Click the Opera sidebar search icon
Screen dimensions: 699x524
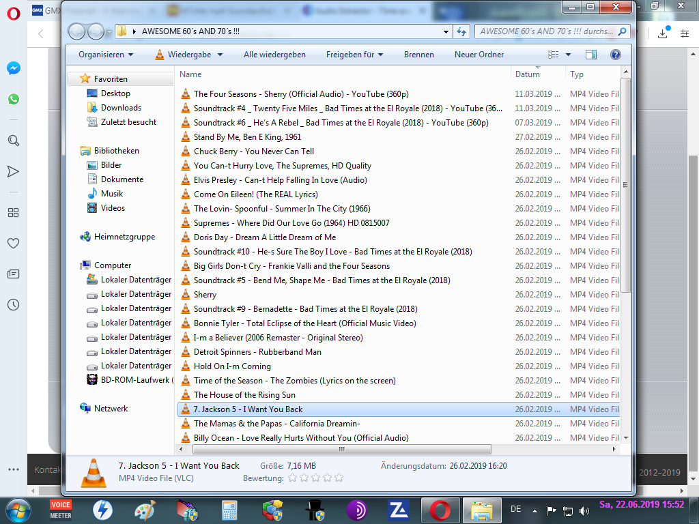(14, 141)
